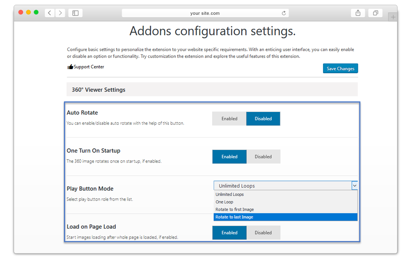
Task: Reload the page with refresh icon
Action: (284, 13)
